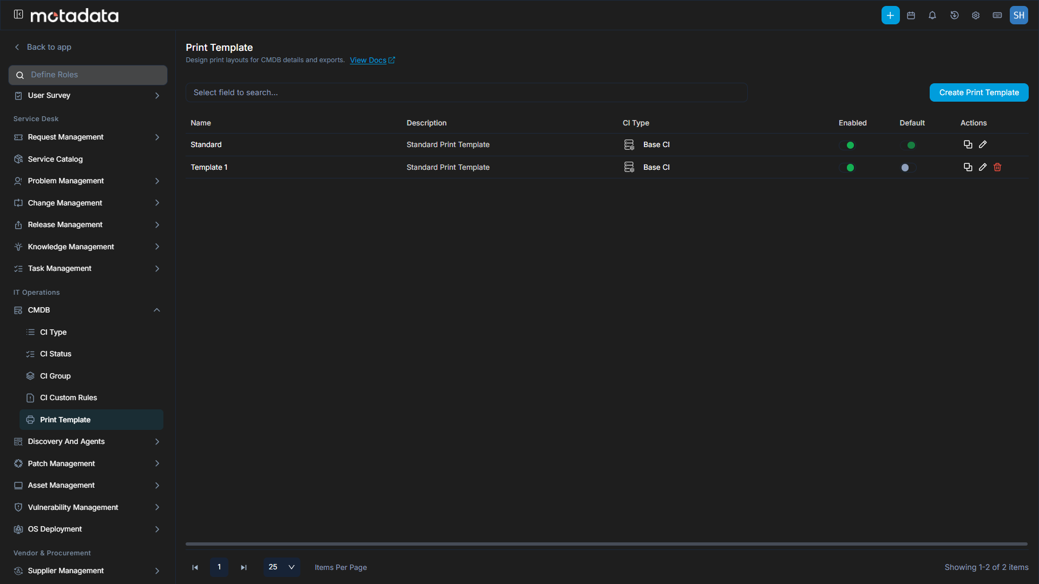Open the notifications bell icon
Screen dimensions: 1039x584
click(x=932, y=15)
